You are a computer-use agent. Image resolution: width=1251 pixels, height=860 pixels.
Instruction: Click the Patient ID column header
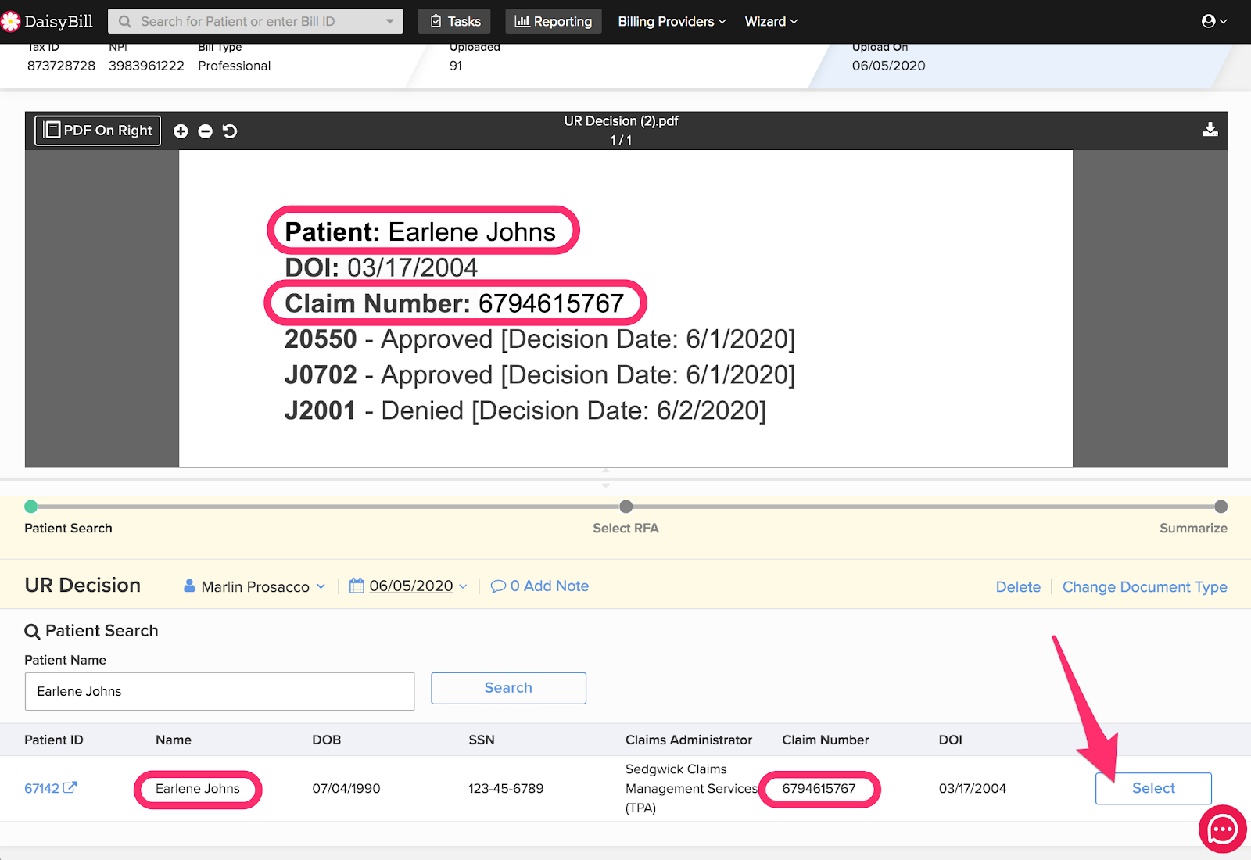(x=54, y=740)
